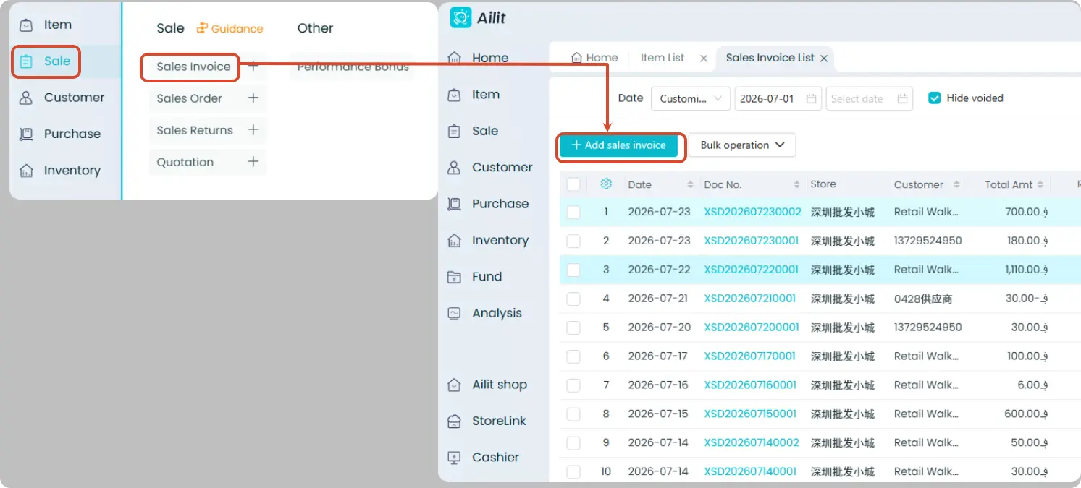Click the Home icon in main sidebar

[x=454, y=58]
